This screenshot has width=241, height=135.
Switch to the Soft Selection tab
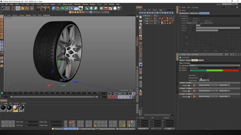[204, 13]
